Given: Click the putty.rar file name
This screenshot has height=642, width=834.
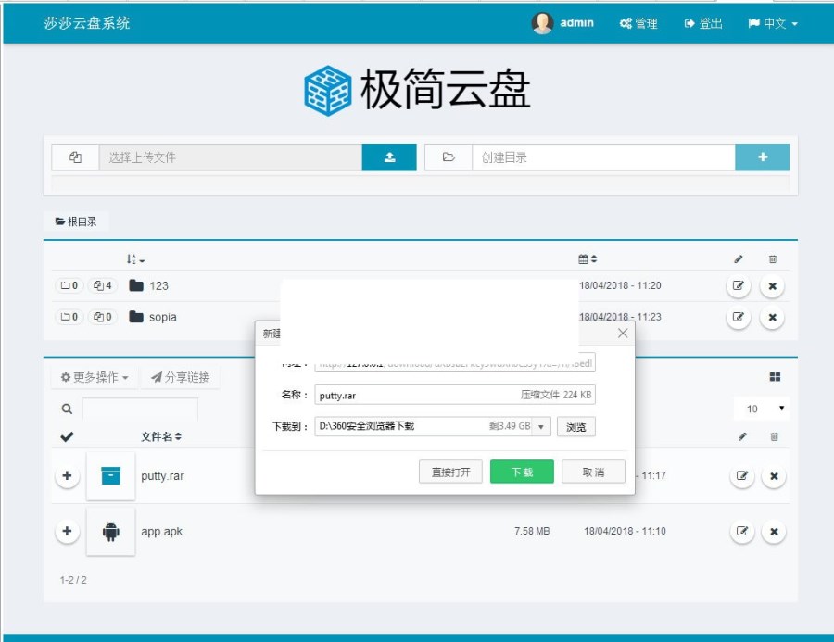Looking at the screenshot, I should [x=162, y=476].
